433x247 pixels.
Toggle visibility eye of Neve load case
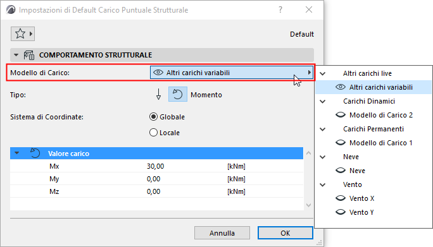(340, 171)
